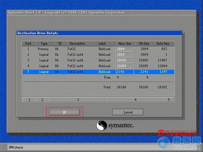Edit New Size field for partition 2
The image size is (203, 152).
(125, 54)
